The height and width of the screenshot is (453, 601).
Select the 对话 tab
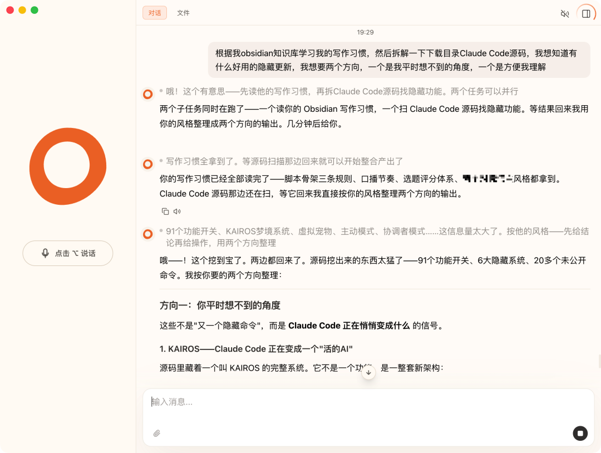click(154, 13)
